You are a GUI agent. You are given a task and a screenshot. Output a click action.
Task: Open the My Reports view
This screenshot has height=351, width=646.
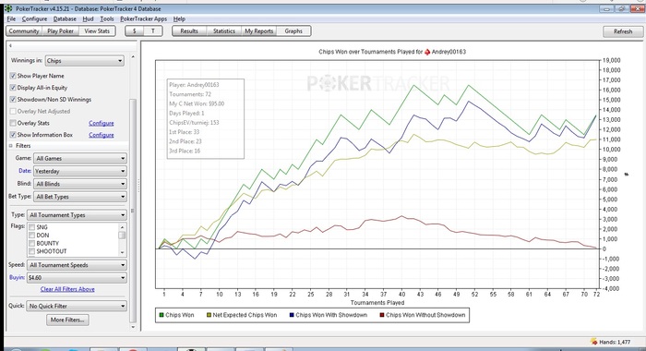[x=258, y=30]
